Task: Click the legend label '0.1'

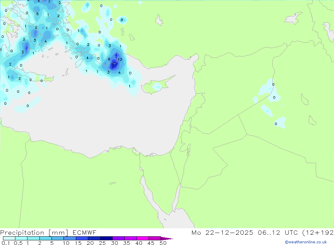Action: (6, 243)
